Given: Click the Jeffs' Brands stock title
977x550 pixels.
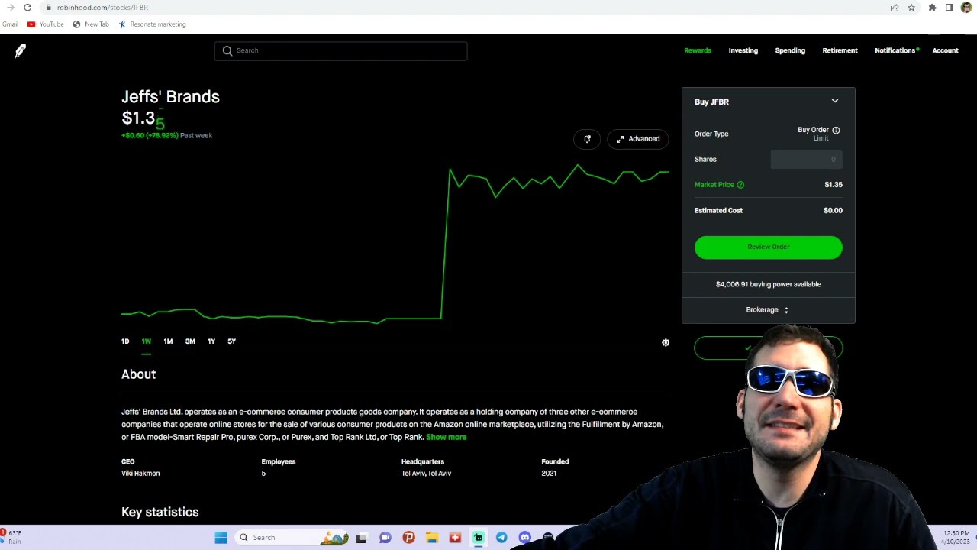Looking at the screenshot, I should coord(170,97).
